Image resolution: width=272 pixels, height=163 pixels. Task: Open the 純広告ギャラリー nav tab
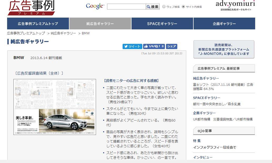[x=100, y=24]
